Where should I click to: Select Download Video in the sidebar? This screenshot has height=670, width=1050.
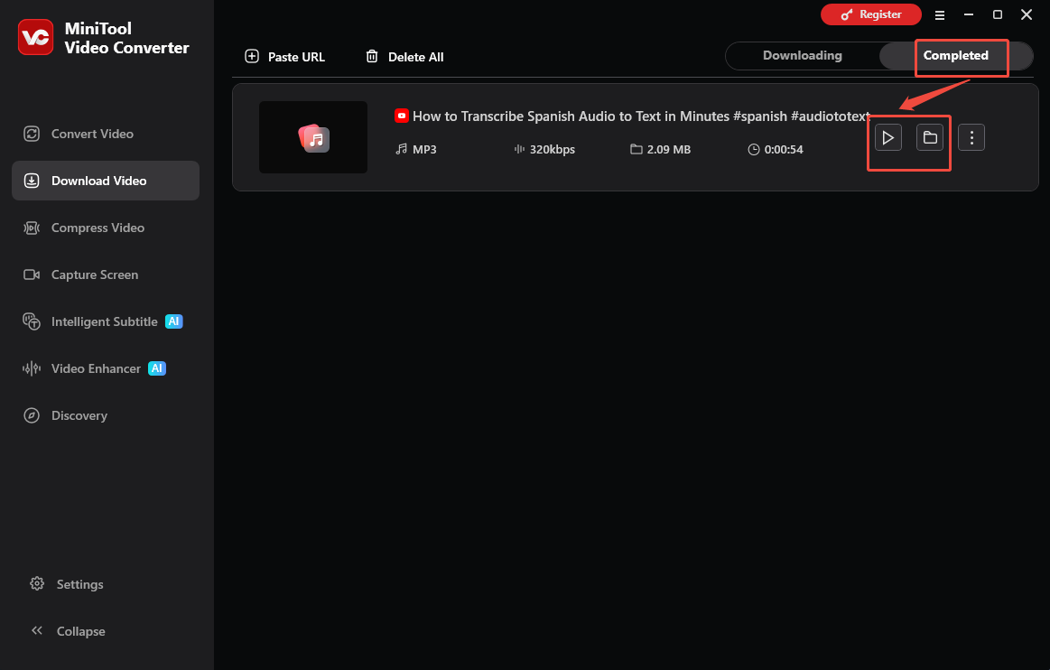106,181
